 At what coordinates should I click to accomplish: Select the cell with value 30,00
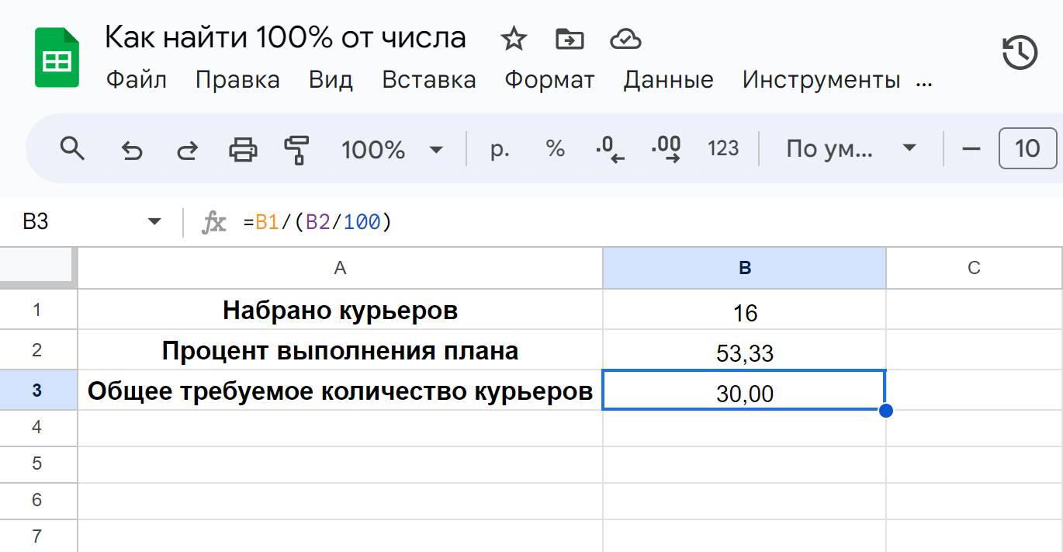click(745, 391)
